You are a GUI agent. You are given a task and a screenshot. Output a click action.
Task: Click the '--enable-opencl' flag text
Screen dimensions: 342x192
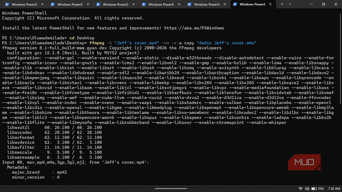(x=312, y=103)
